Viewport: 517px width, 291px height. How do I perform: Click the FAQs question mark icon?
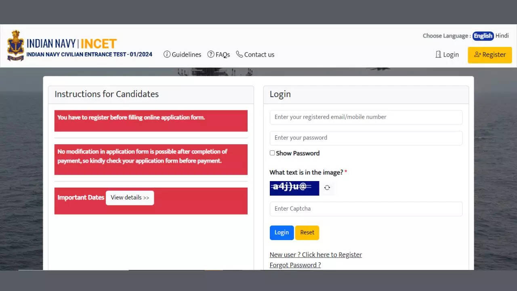click(x=211, y=54)
